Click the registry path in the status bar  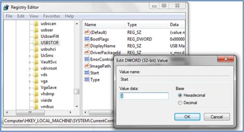coord(59,121)
